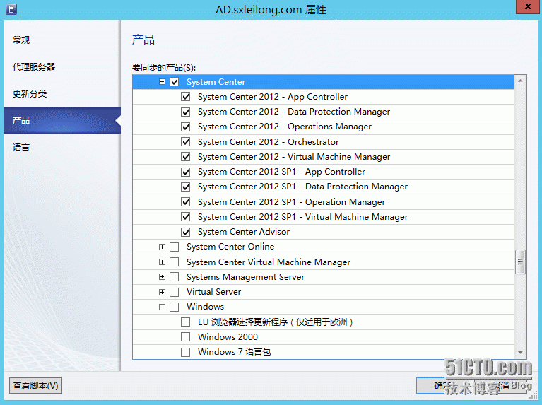Select System Center Virtual Machine Manager label
Viewport: 542px width, 405px height.
(269, 262)
